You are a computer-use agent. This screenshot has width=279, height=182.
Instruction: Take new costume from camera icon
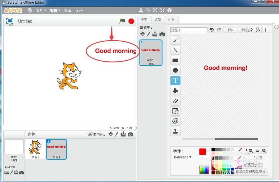162,34
